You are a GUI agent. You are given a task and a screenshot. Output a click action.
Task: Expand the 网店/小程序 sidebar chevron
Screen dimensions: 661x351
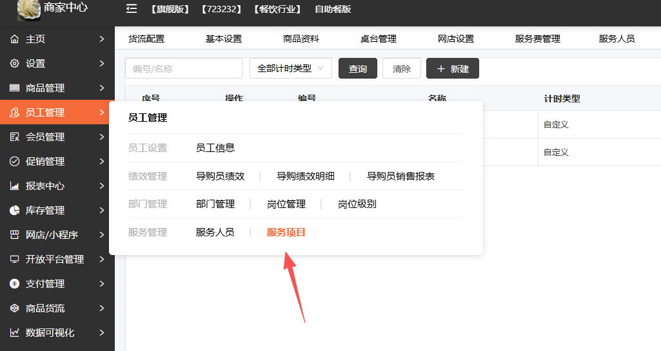click(x=102, y=235)
